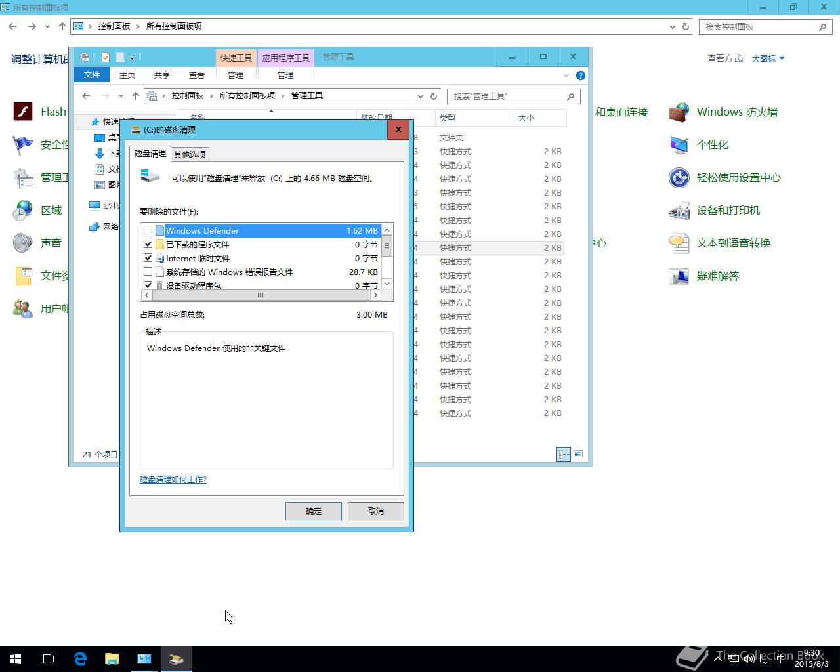Viewport: 840px width, 672px height.
Task: Open the security flag icon
Action: pos(23,145)
